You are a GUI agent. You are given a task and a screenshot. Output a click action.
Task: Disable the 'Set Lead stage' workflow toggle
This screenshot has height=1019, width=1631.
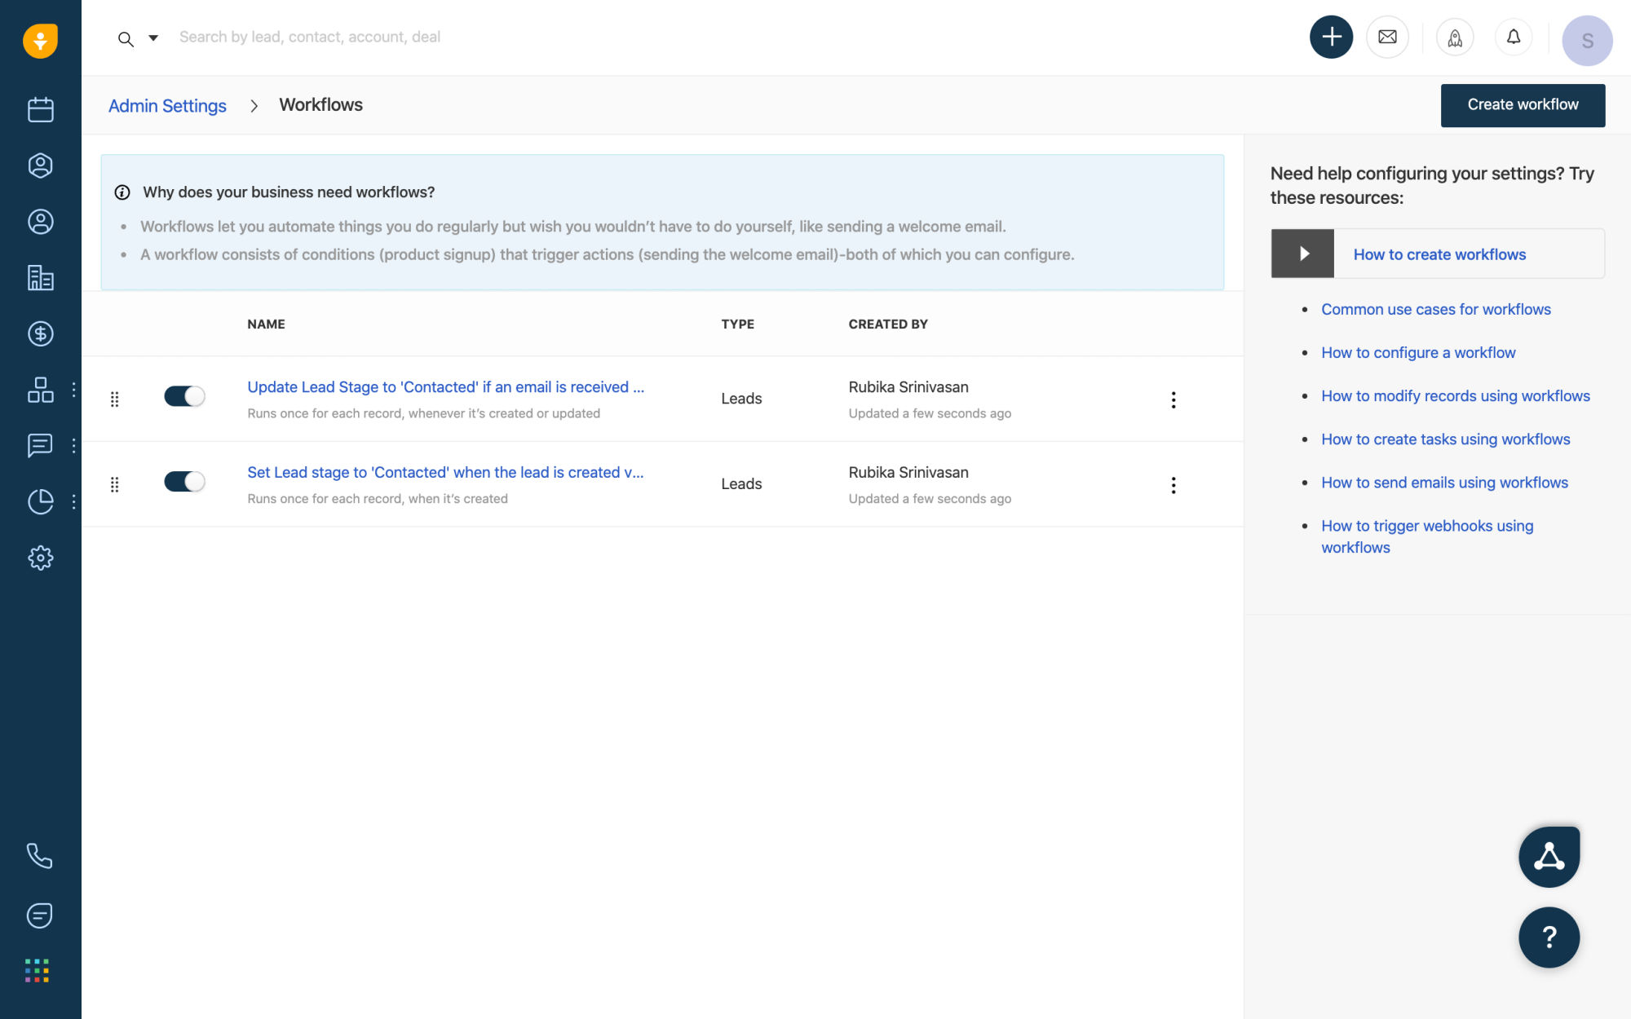tap(184, 482)
